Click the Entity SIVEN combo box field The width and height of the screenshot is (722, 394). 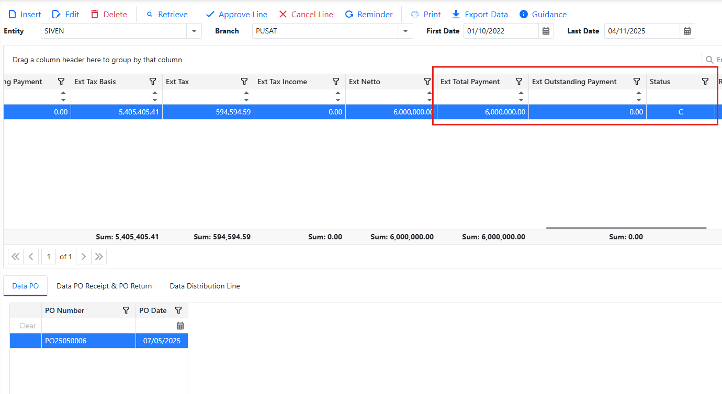114,31
